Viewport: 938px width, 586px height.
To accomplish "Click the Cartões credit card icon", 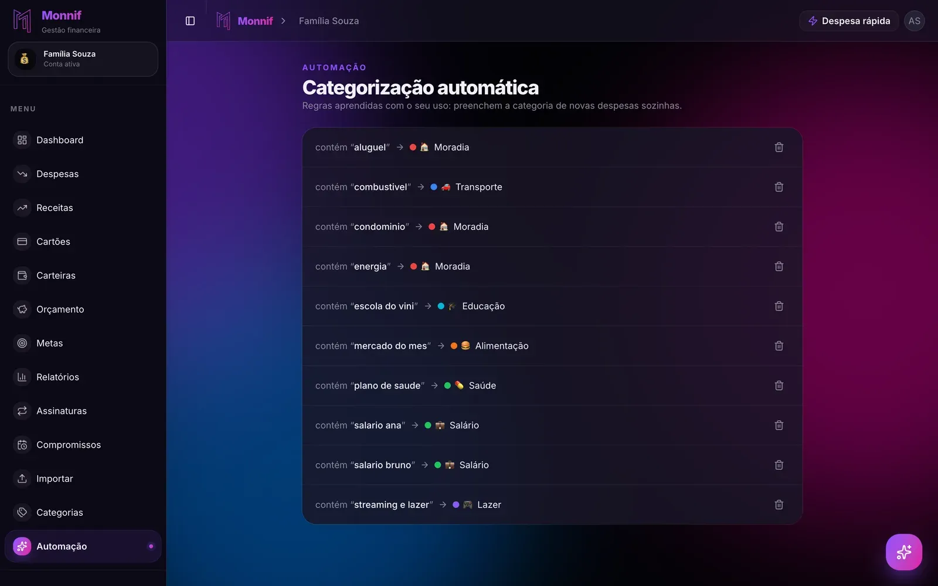I will click(x=22, y=241).
